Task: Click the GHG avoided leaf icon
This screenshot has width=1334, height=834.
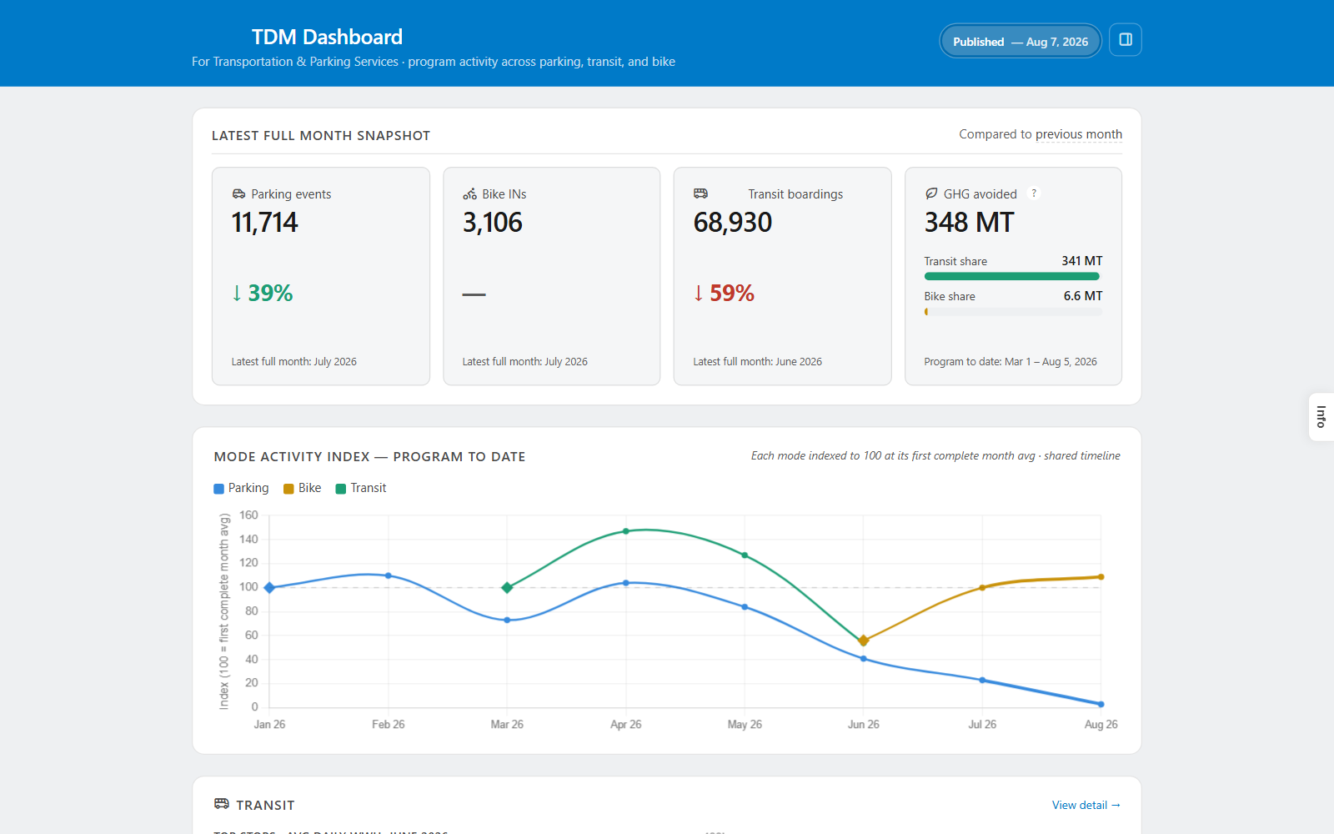Action: point(931,193)
